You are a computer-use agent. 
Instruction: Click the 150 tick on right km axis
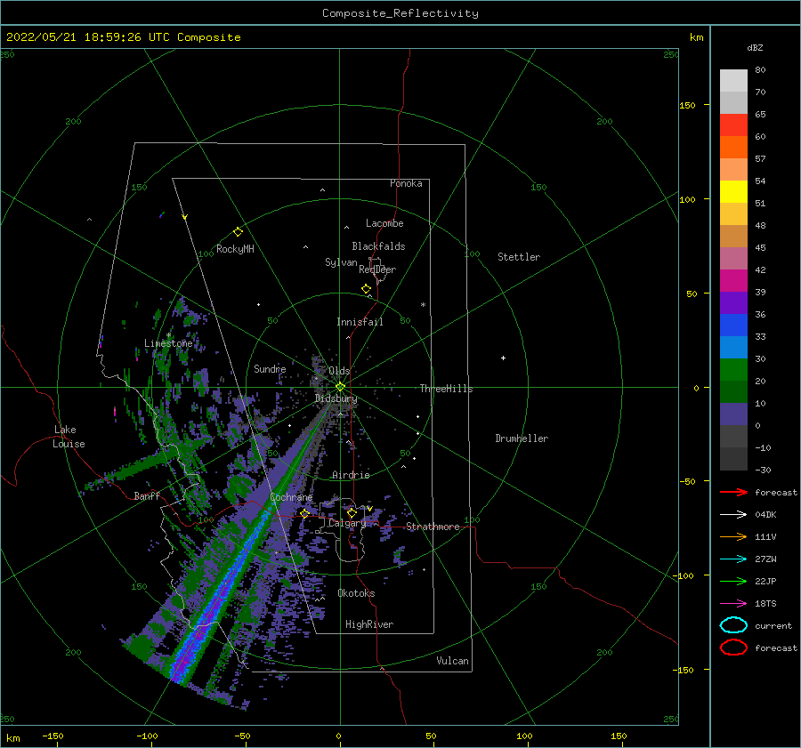click(687, 105)
